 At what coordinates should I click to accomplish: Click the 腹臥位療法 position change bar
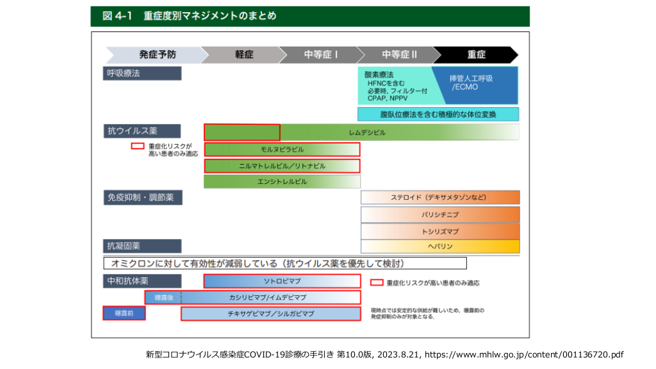click(438, 115)
